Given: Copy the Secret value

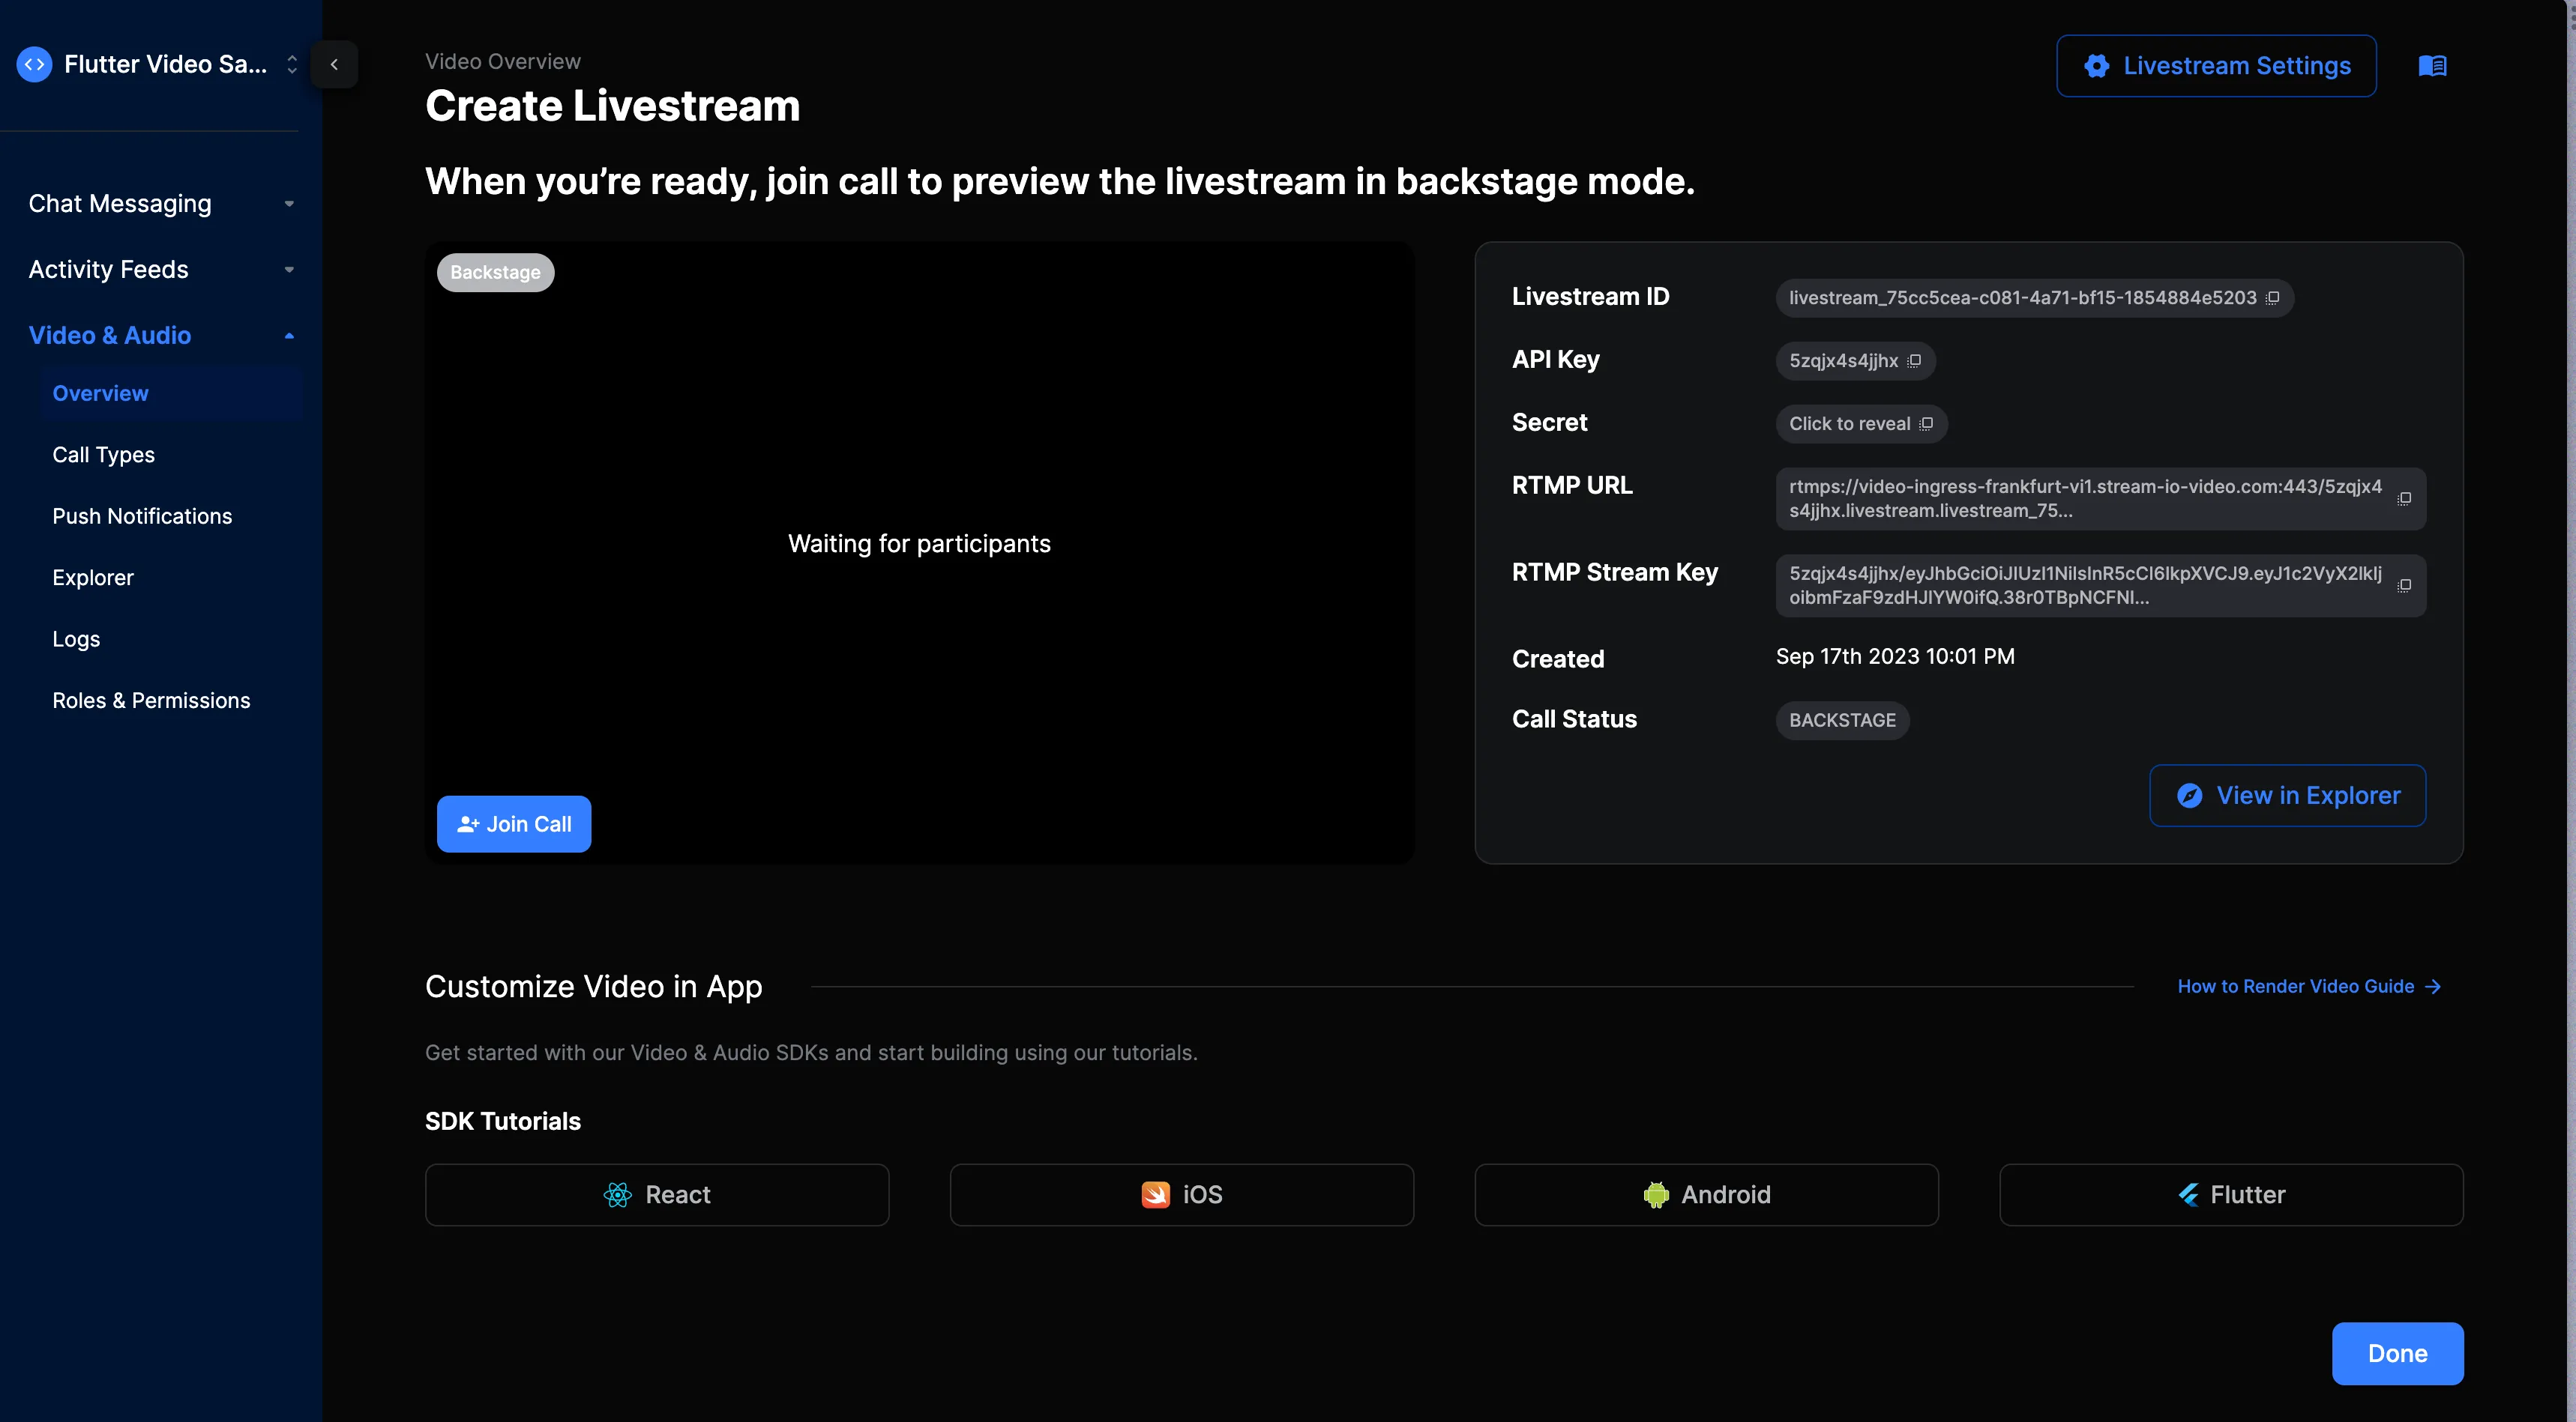Looking at the screenshot, I should pos(1926,424).
